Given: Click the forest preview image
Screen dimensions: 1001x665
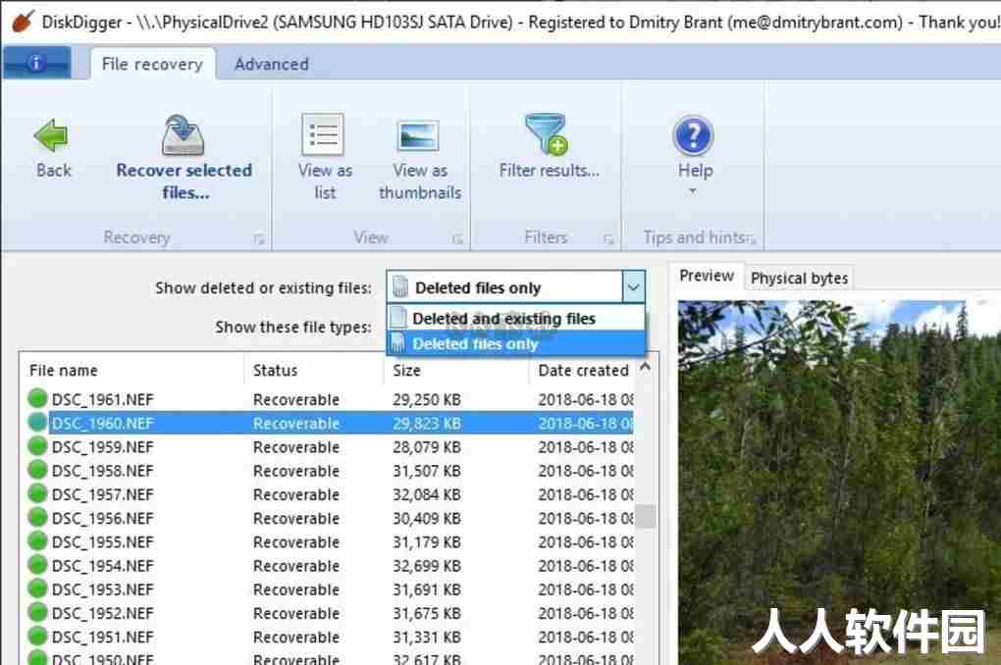Looking at the screenshot, I should click(839, 483).
